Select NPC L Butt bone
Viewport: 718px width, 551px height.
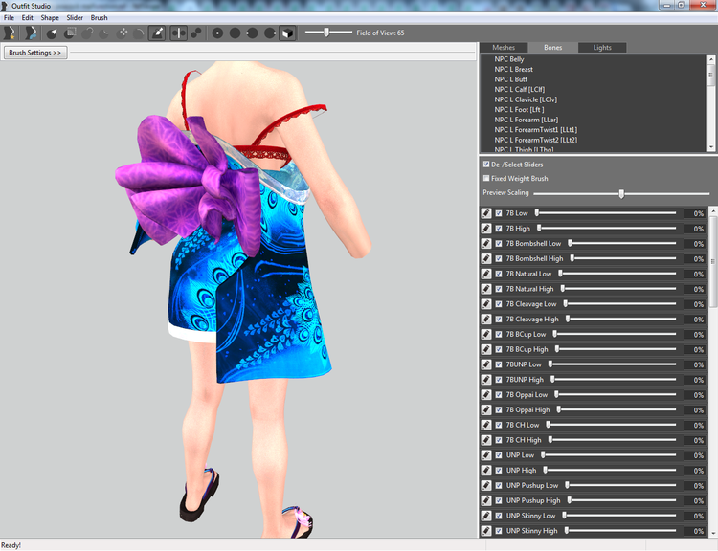510,79
